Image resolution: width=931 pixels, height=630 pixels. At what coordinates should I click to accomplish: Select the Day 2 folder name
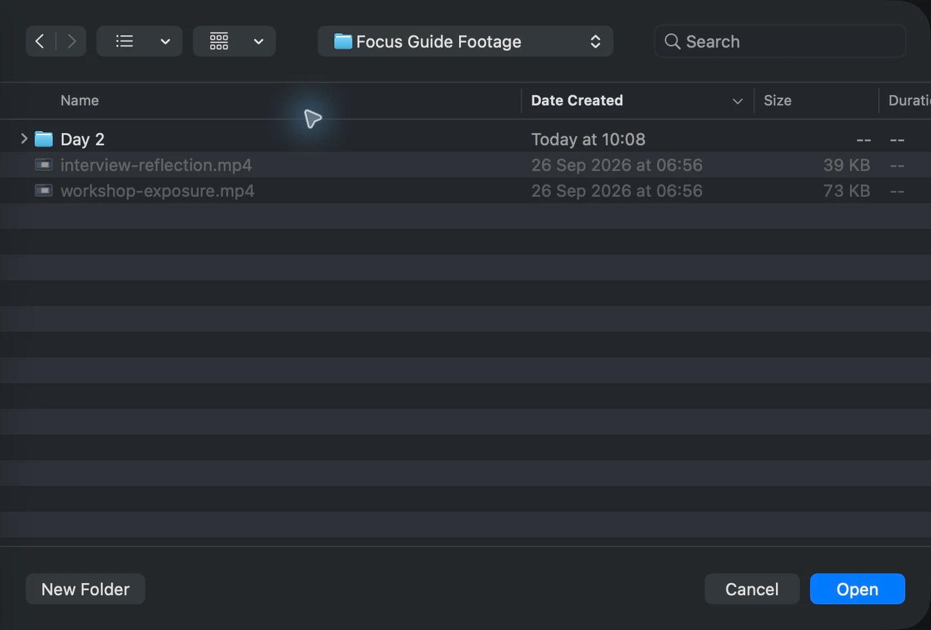click(82, 139)
